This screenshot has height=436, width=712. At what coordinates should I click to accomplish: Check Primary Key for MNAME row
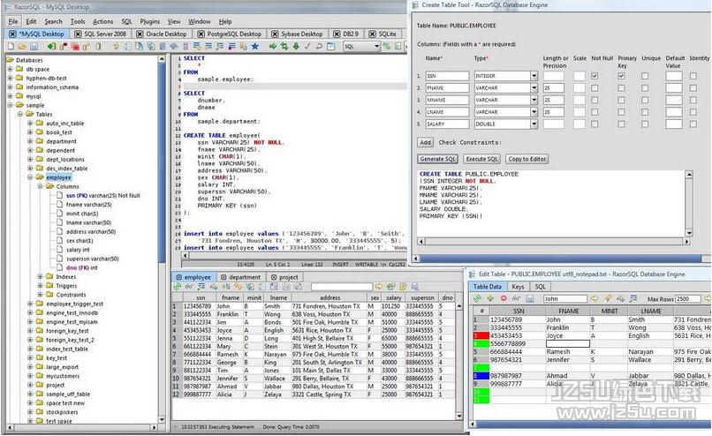(x=621, y=100)
